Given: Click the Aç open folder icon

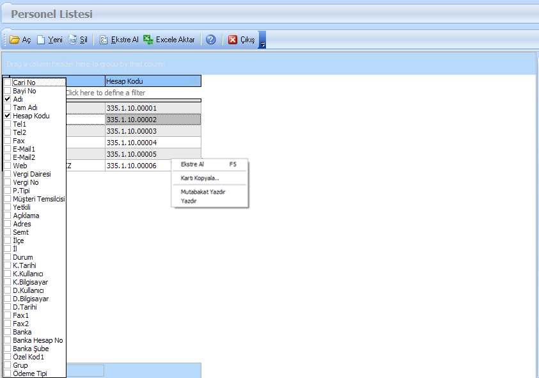Looking at the screenshot, I should click(15, 40).
